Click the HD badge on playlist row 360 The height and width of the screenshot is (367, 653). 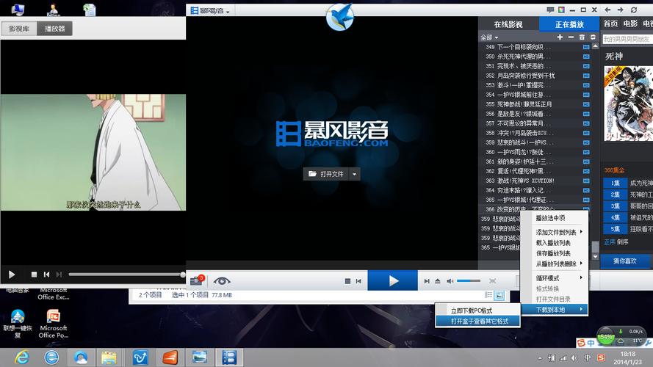586,152
